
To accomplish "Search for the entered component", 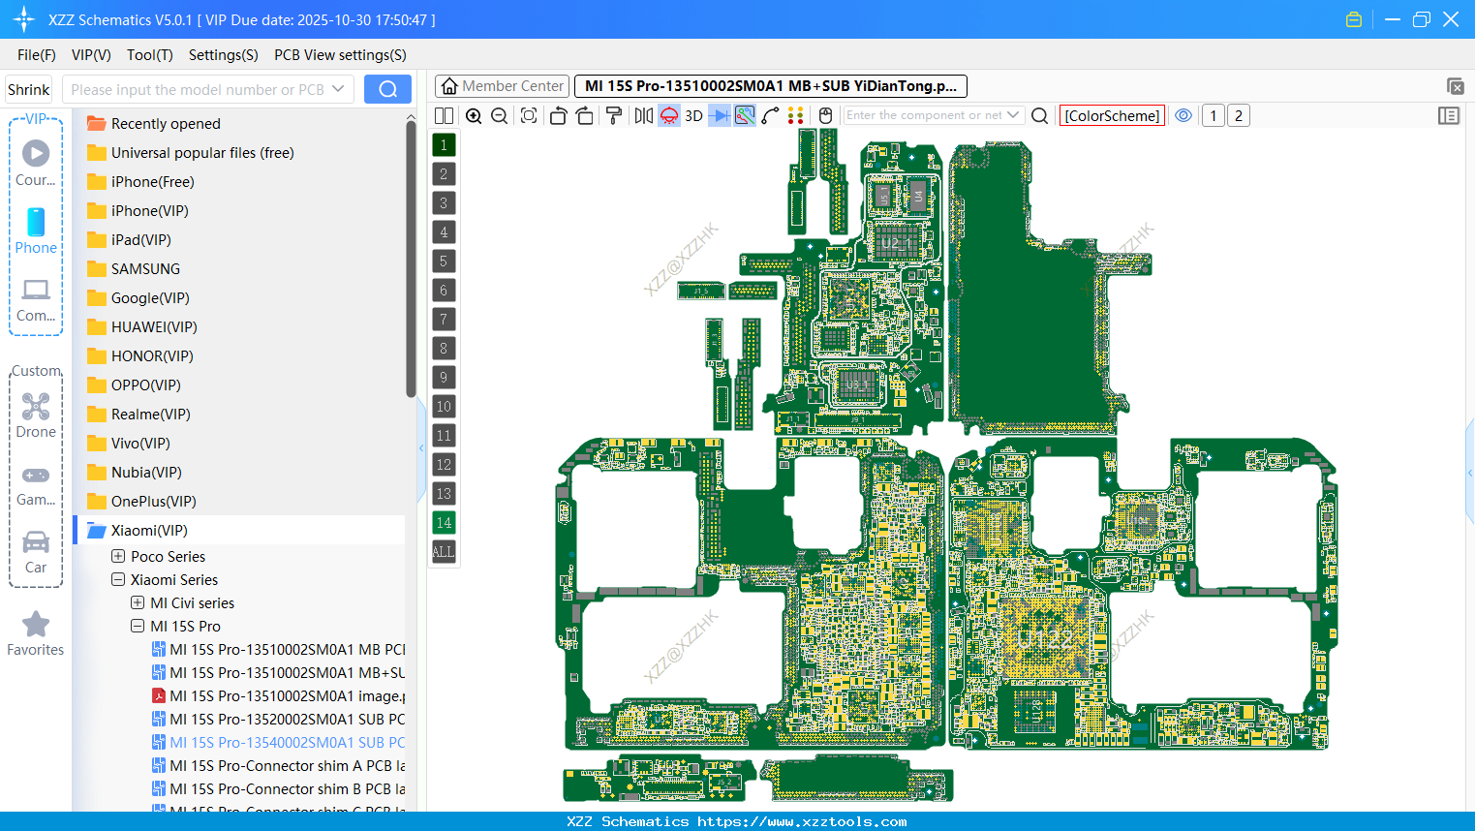I will point(1039,115).
